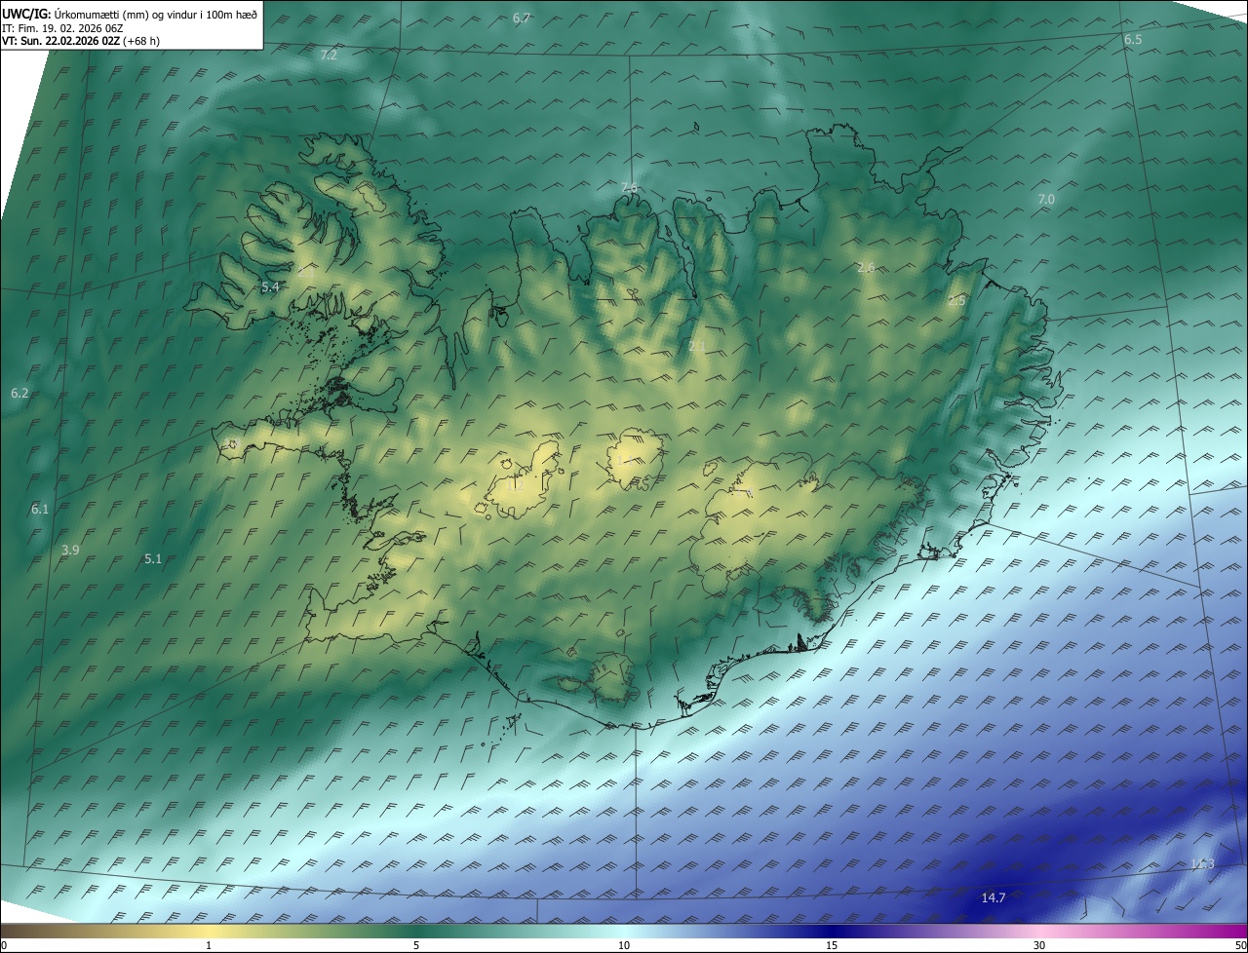The width and height of the screenshot is (1248, 953).
Task: Click the valid time 'VT: Sun. 22.02.2026 02Z (+68 h)'
Action: 81,41
